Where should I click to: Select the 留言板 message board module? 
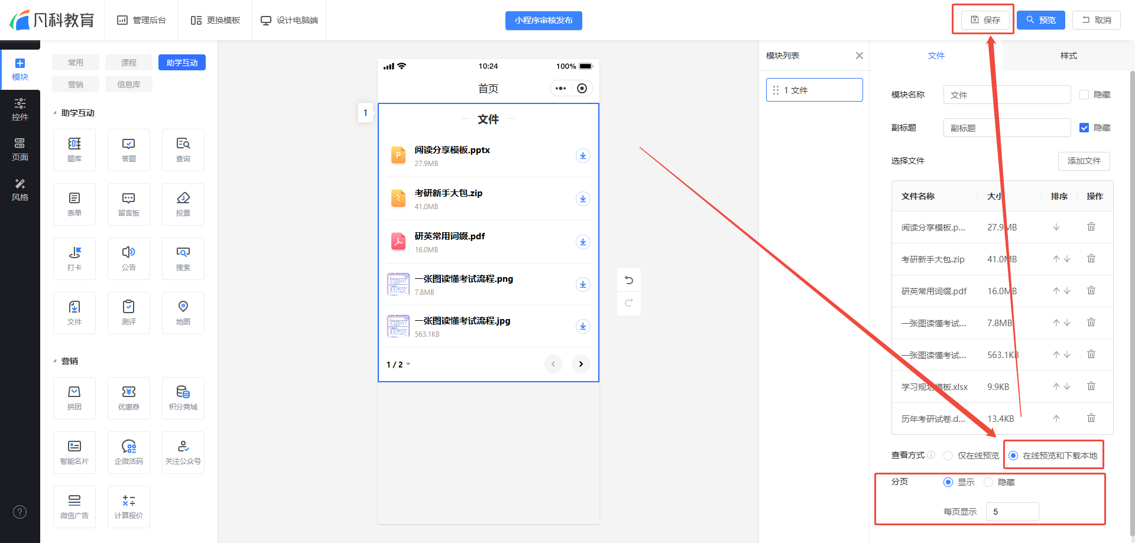[129, 204]
